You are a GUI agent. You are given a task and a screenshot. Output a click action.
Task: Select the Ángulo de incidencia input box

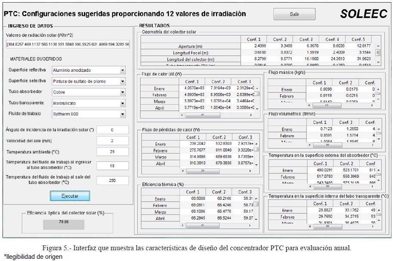(112, 130)
